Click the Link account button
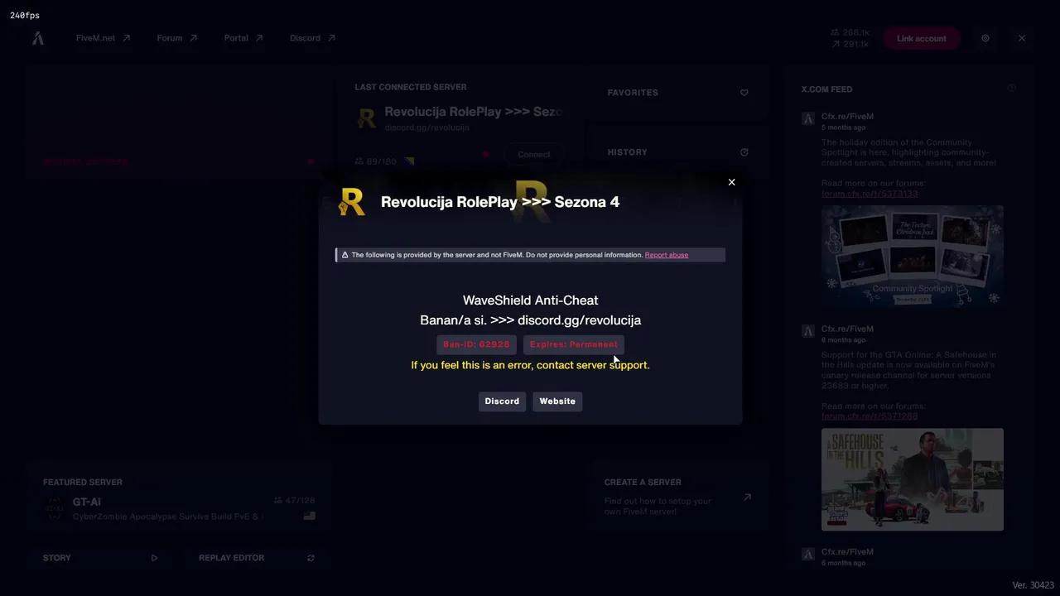Image resolution: width=1060 pixels, height=596 pixels. (921, 38)
